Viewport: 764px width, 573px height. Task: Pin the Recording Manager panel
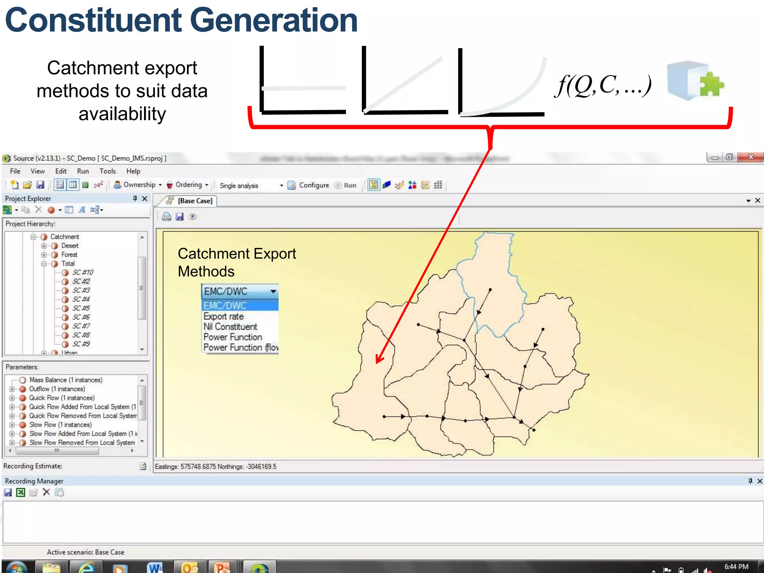pyautogui.click(x=750, y=481)
